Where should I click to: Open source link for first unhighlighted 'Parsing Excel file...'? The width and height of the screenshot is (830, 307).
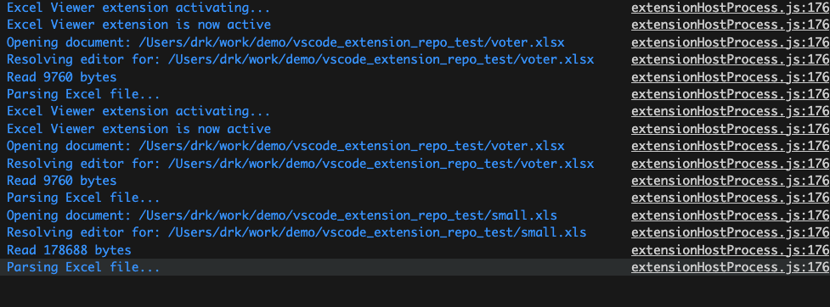[731, 94]
